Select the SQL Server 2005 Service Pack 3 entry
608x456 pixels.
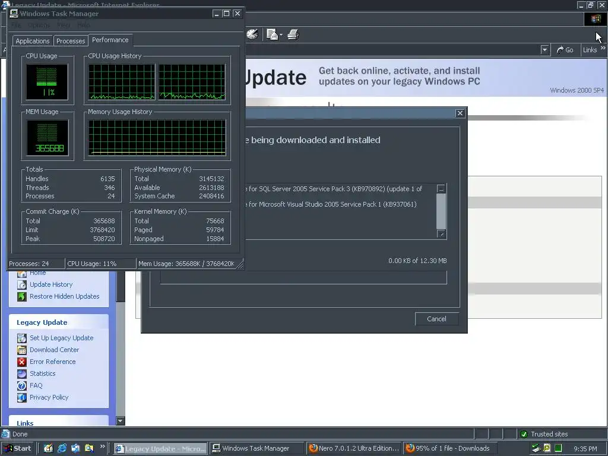[x=334, y=189]
